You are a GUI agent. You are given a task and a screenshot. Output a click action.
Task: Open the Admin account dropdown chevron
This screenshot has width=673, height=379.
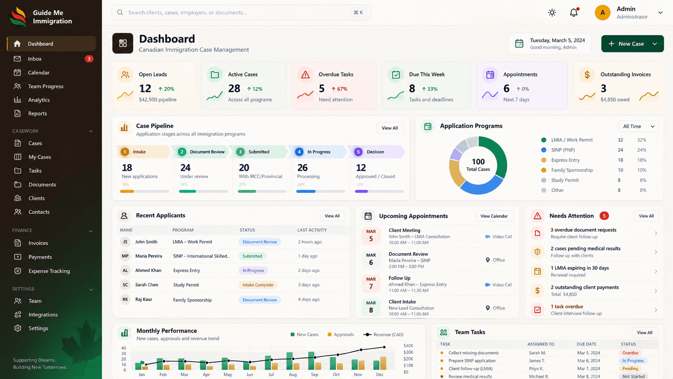coord(660,12)
